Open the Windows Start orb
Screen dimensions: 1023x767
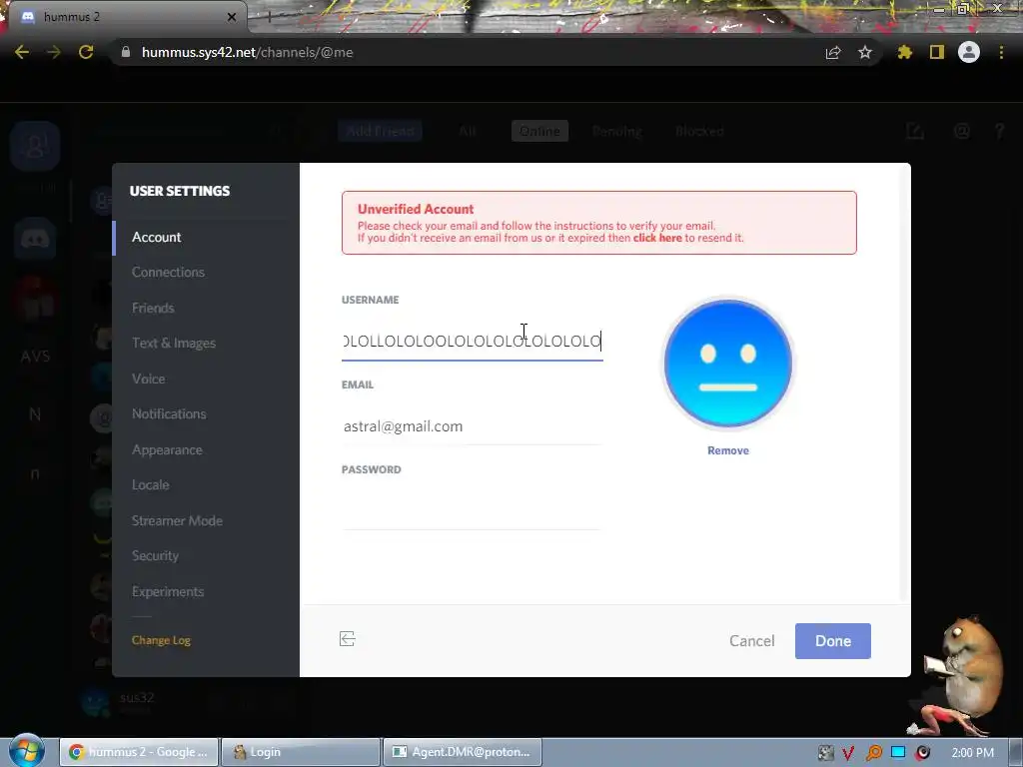pos(27,751)
